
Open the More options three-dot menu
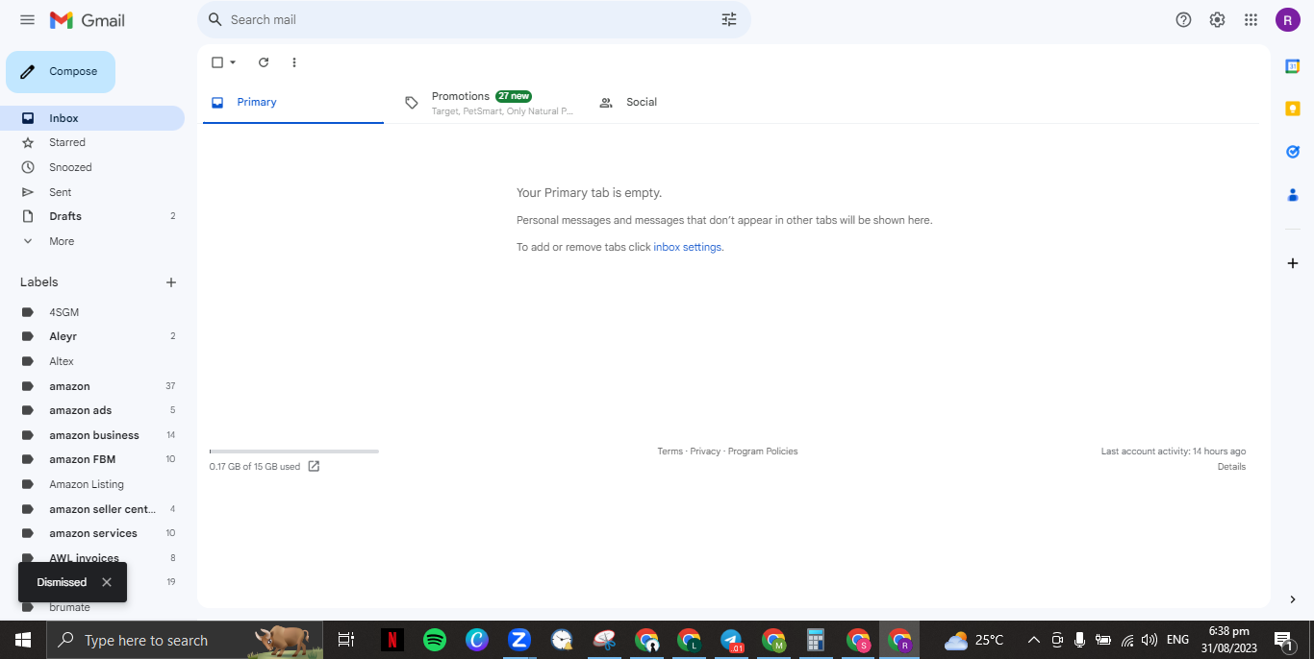294,62
